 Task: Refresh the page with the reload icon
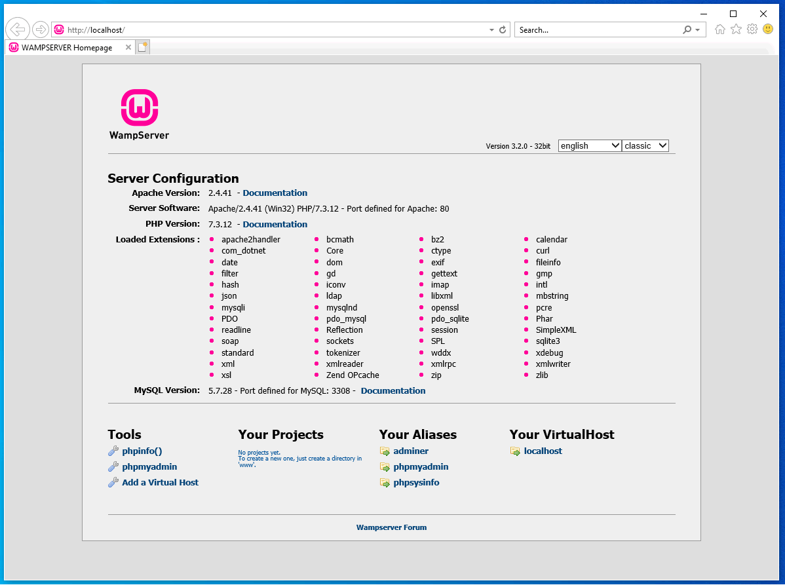[503, 30]
